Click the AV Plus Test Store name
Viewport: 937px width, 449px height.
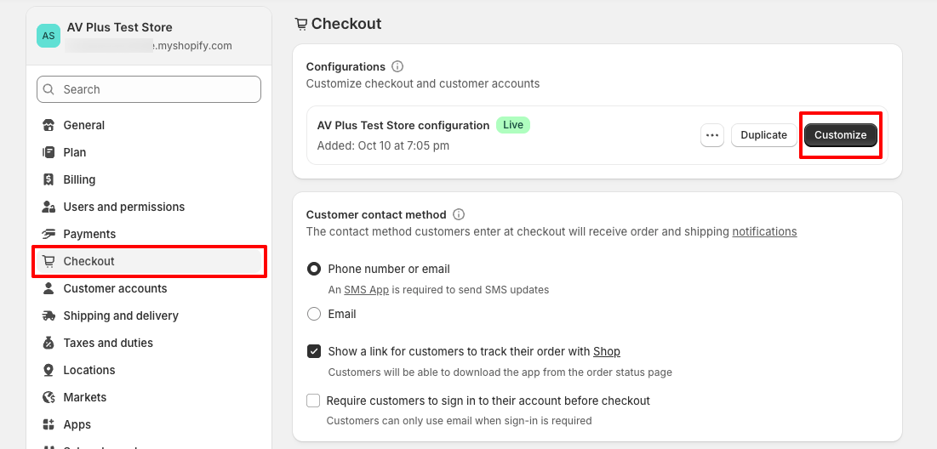[x=119, y=27]
